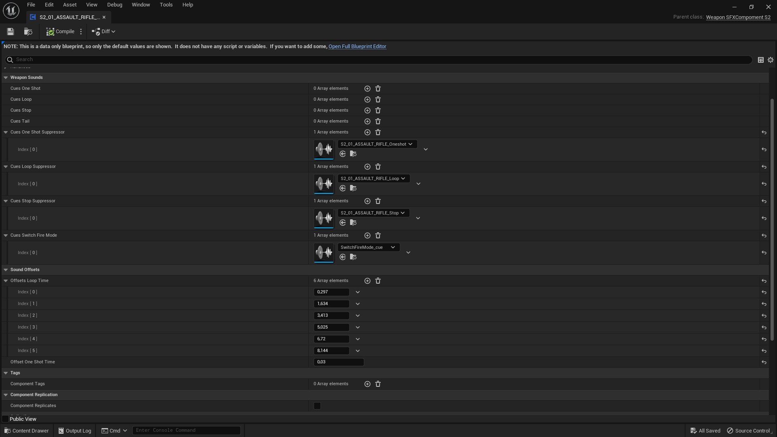
Task: Click the display filter table icon
Action: [760, 59]
